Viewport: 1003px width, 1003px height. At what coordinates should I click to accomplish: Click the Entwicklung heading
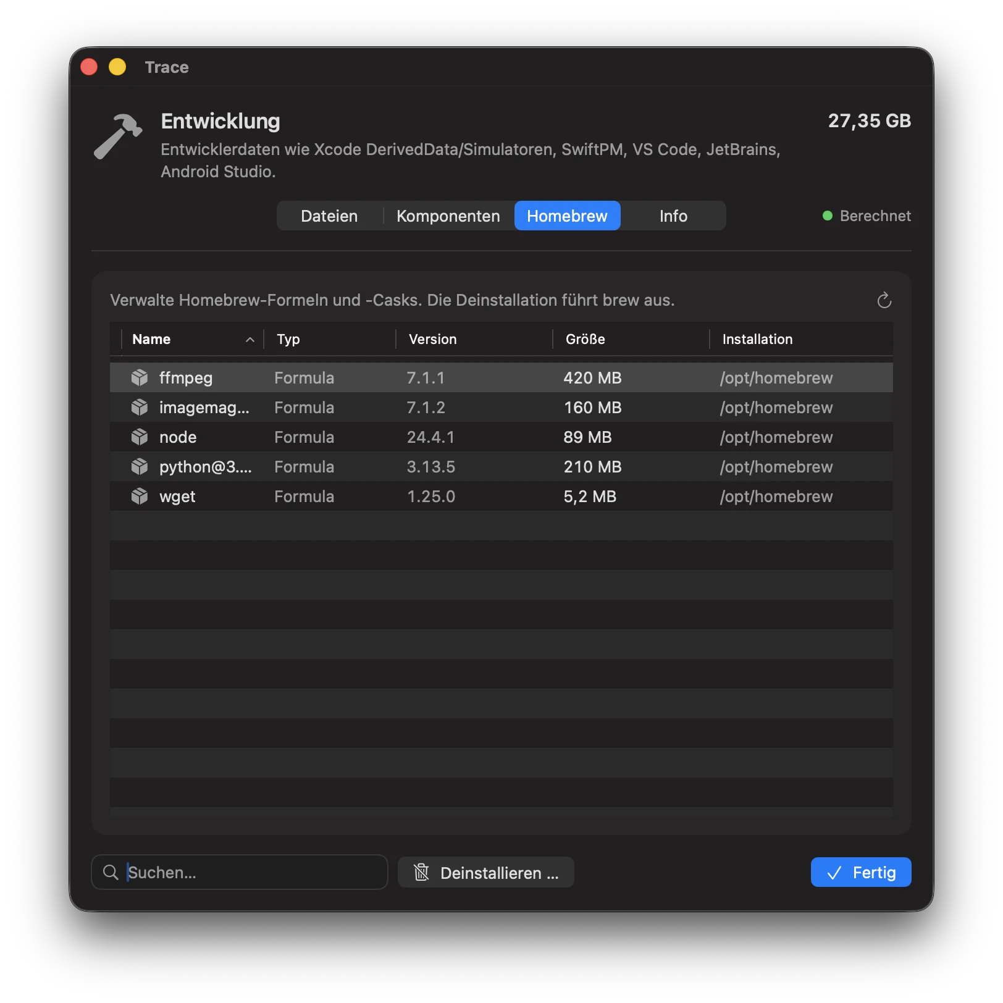(x=220, y=121)
